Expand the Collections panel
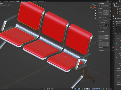Screen dimensions: 121x90 coord(101,50)
